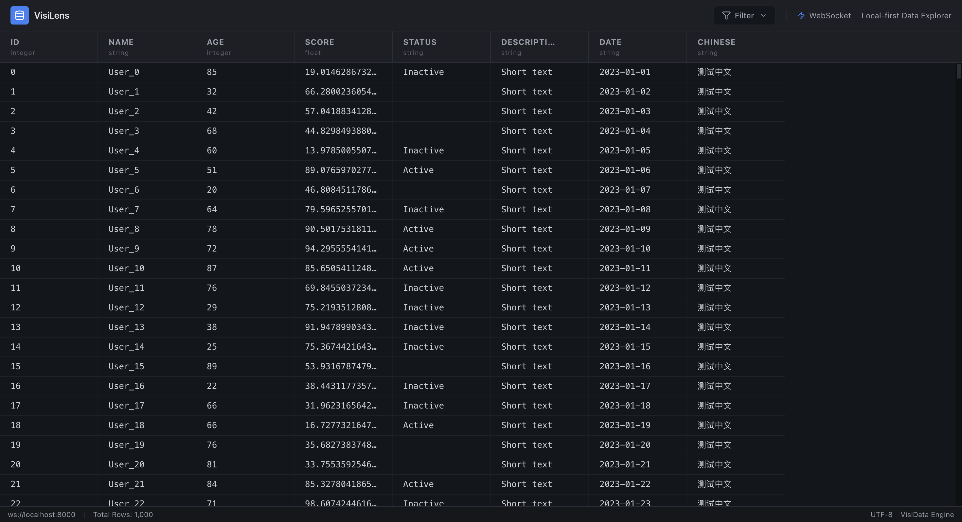This screenshot has height=522, width=962.
Task: Click the Total Rows: 1,000 indicator
Action: 123,514
